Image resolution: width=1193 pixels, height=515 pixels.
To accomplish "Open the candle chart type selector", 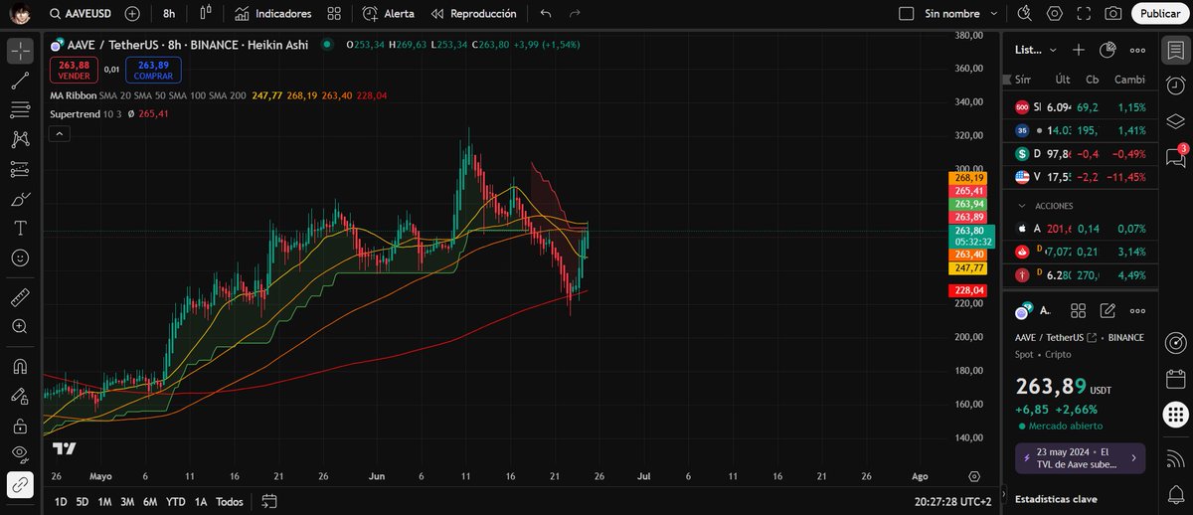I will tap(205, 14).
